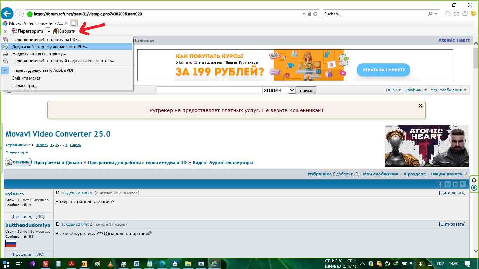Open VLC media player from taskbar
This screenshot has height=269, width=479.
[110, 264]
